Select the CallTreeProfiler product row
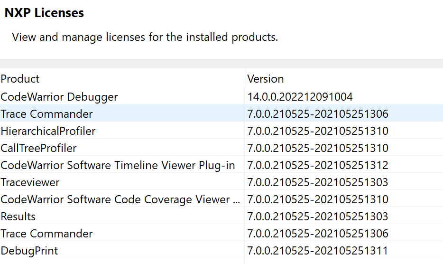Screen dimensions: 443x264 [x=221, y=148]
